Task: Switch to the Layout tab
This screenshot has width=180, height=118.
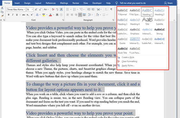Action: (x=38, y=3)
